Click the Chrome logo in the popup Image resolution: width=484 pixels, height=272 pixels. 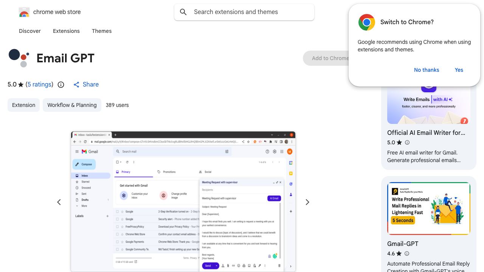click(x=366, y=22)
